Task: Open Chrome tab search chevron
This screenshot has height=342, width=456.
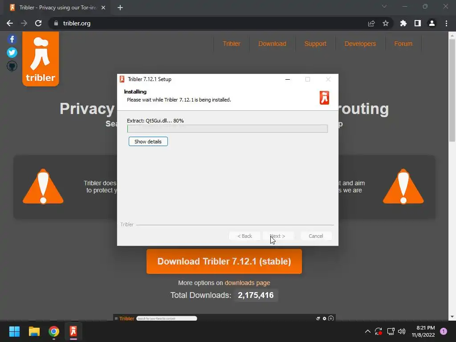Action: pos(384,6)
